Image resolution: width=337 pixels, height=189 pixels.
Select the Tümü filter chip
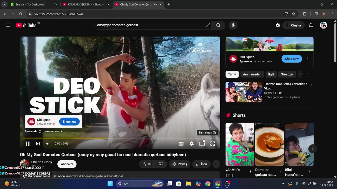[232, 74]
